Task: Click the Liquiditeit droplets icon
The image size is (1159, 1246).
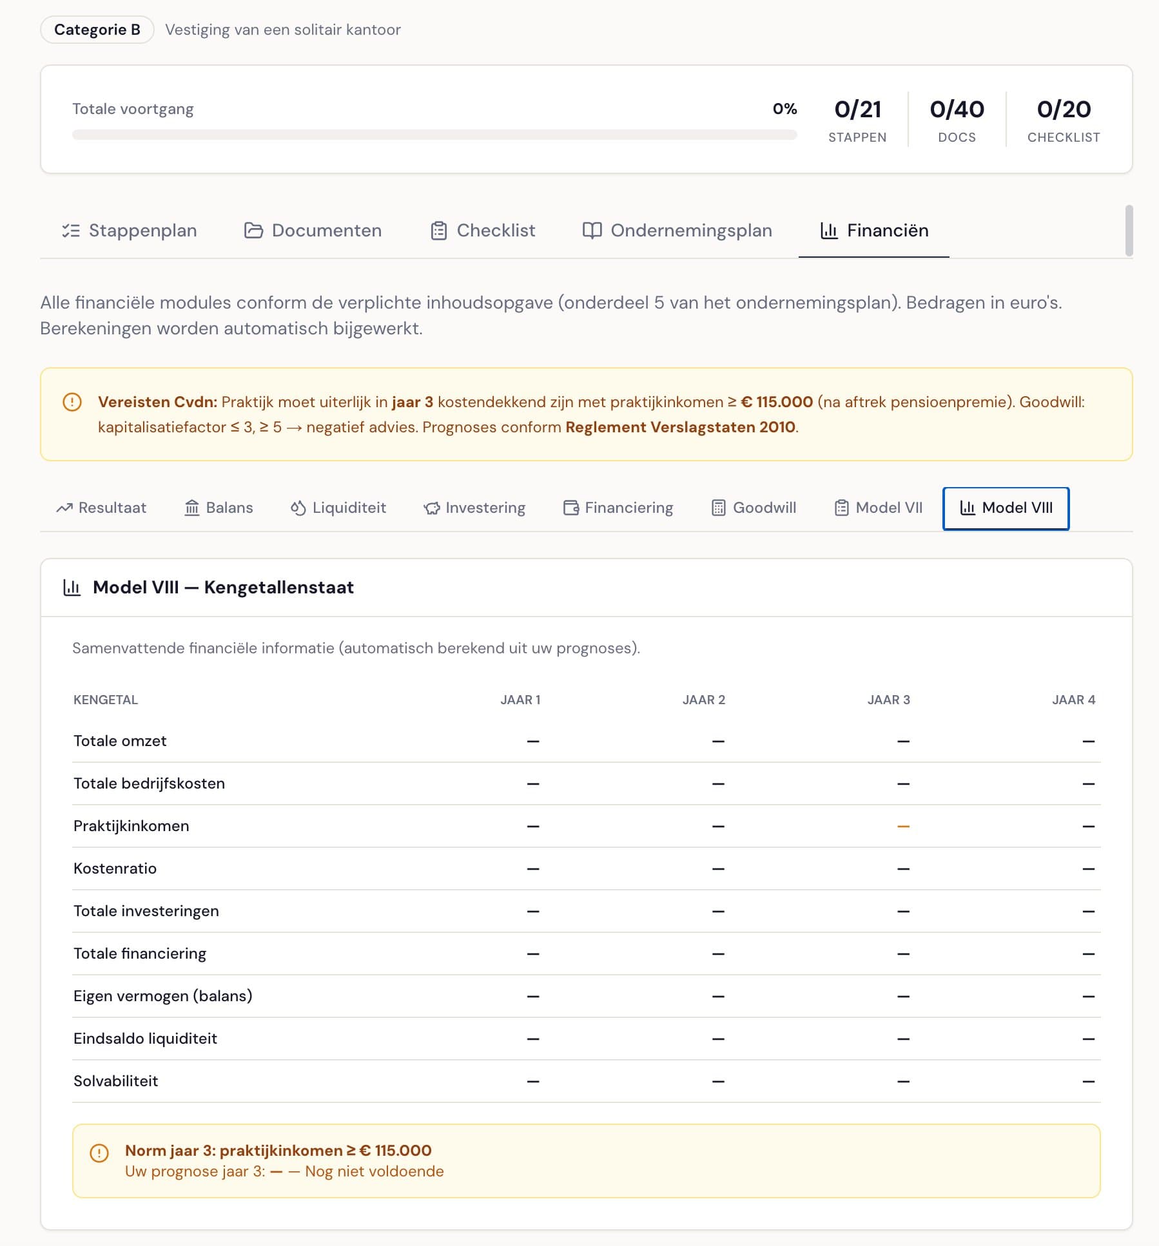Action: pos(298,508)
